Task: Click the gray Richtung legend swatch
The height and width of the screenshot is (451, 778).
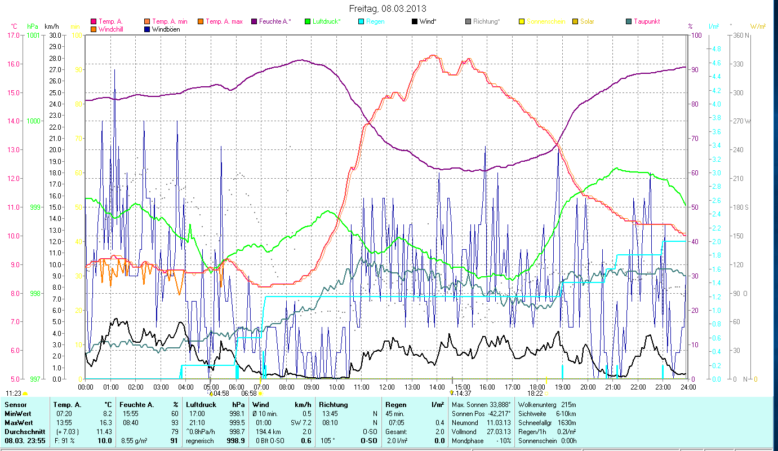Action: 468,22
